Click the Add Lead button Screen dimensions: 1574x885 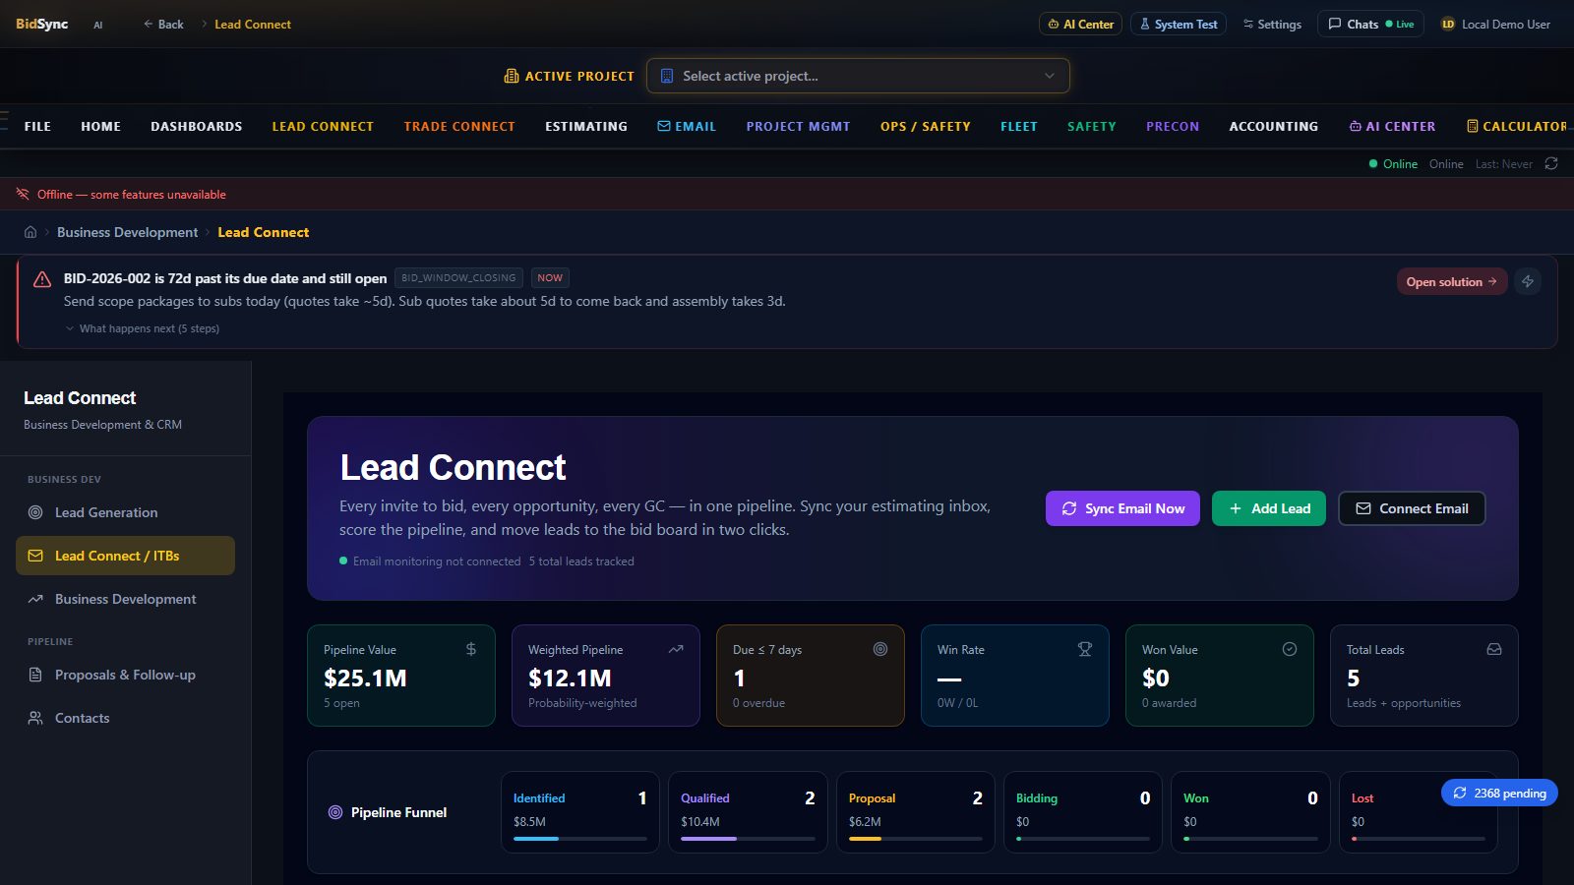[1269, 508]
